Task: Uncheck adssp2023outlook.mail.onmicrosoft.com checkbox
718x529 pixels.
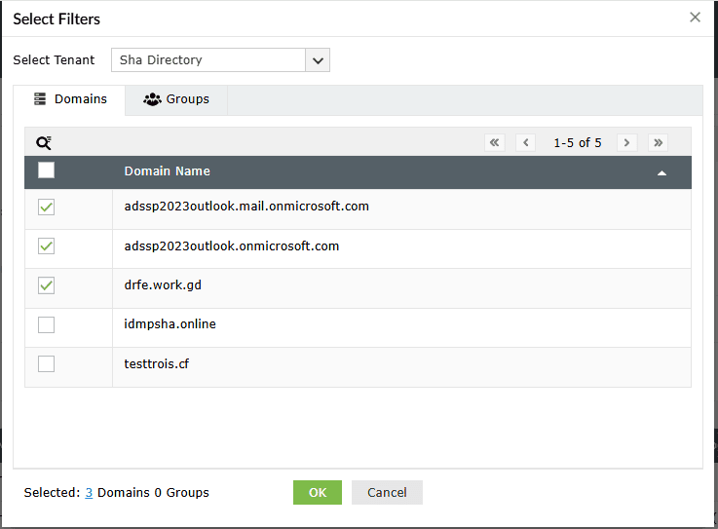Action: (46, 207)
